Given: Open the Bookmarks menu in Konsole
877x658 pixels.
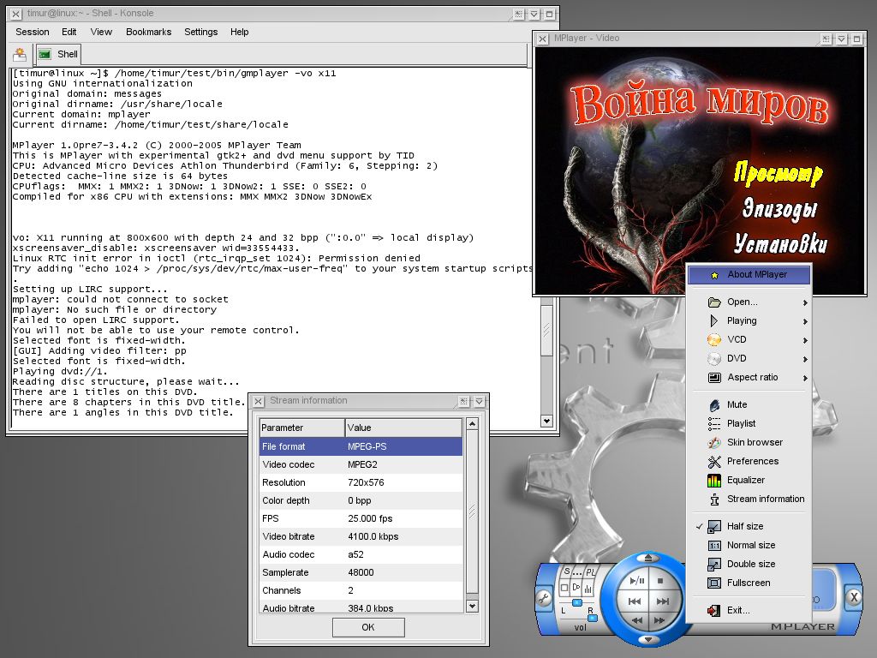Looking at the screenshot, I should (149, 32).
